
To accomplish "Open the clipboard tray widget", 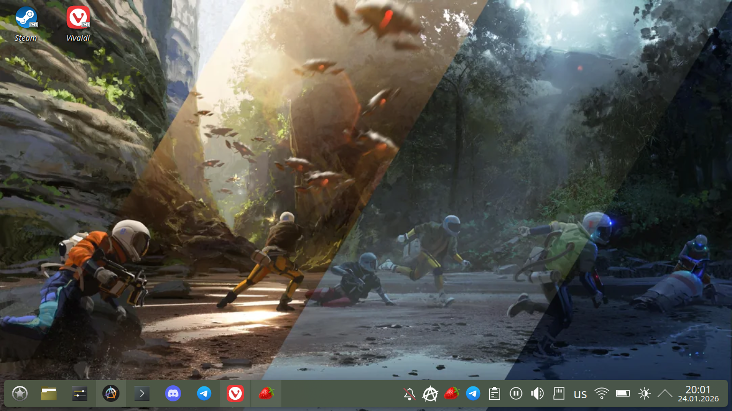I will (x=495, y=394).
